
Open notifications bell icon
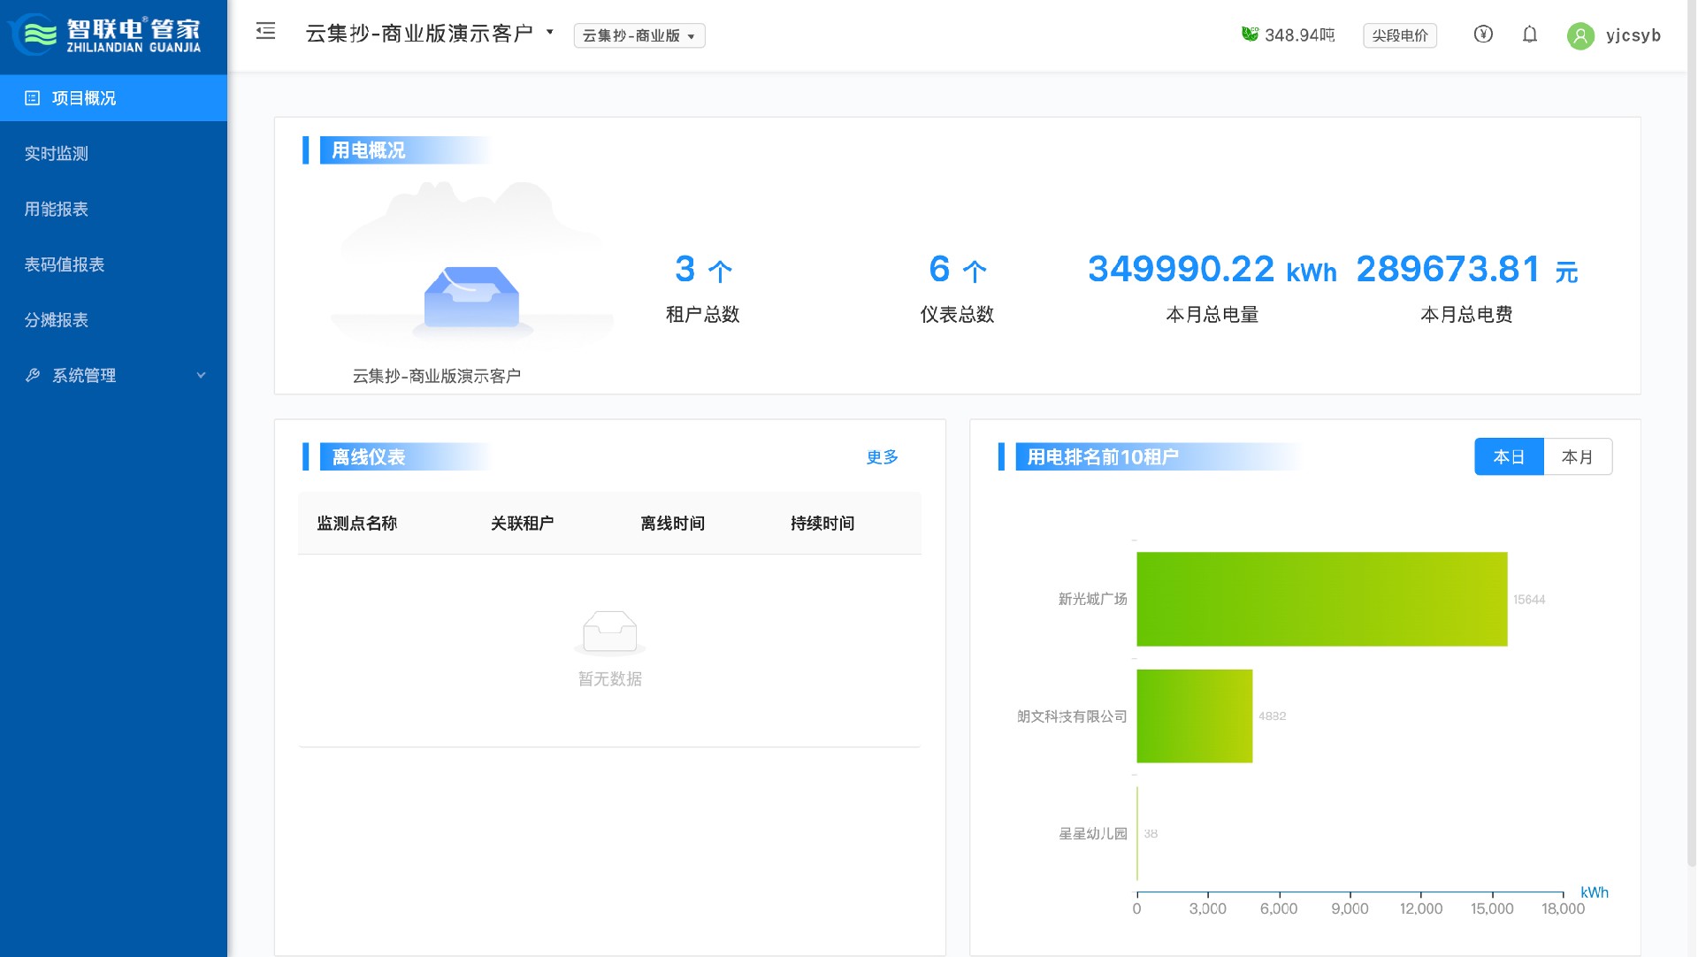click(x=1530, y=34)
